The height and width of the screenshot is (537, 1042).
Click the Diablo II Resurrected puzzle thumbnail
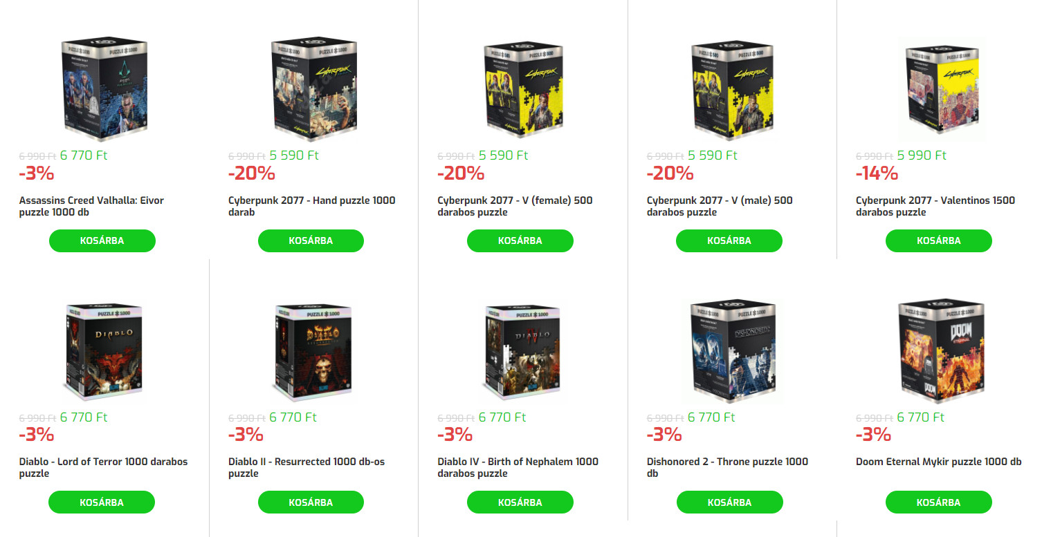(311, 351)
